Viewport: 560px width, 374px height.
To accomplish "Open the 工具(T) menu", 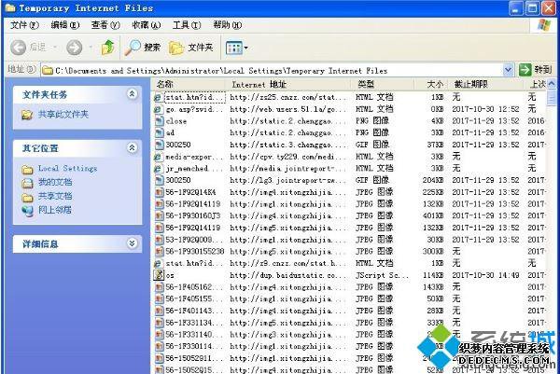I will (187, 25).
